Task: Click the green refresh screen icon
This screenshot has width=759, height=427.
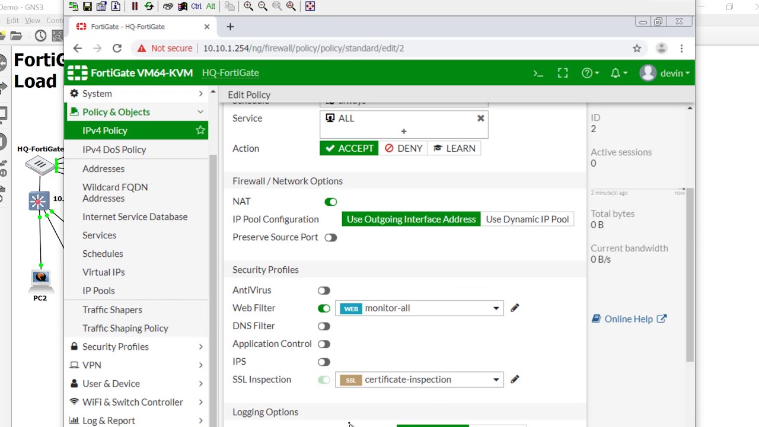Action: point(149,6)
